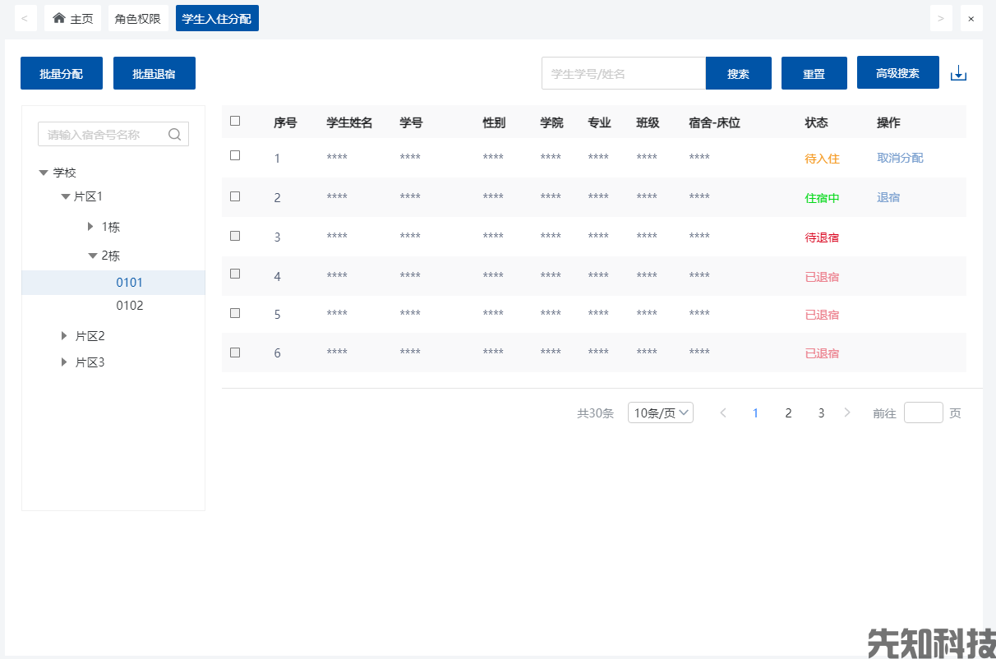
Task: Click the 住宿中 status in row 2
Action: point(822,198)
